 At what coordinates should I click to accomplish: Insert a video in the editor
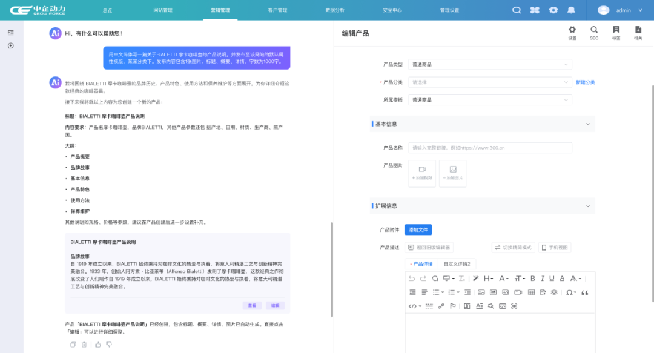[x=518, y=292]
